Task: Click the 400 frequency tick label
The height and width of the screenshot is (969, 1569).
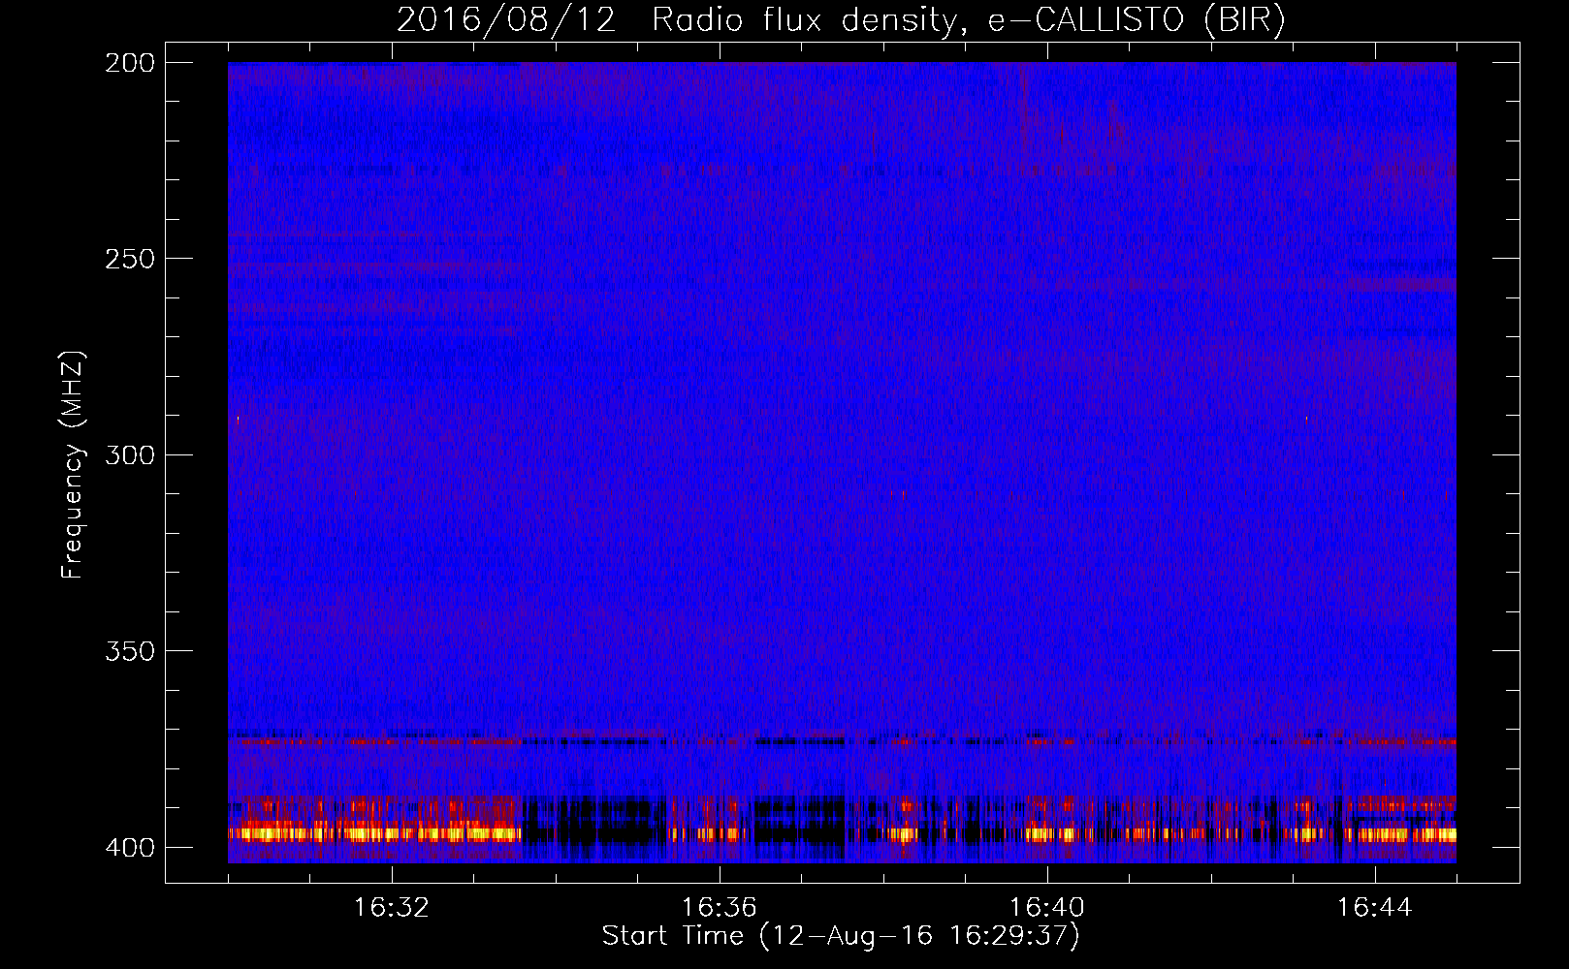Action: pyautogui.click(x=130, y=847)
